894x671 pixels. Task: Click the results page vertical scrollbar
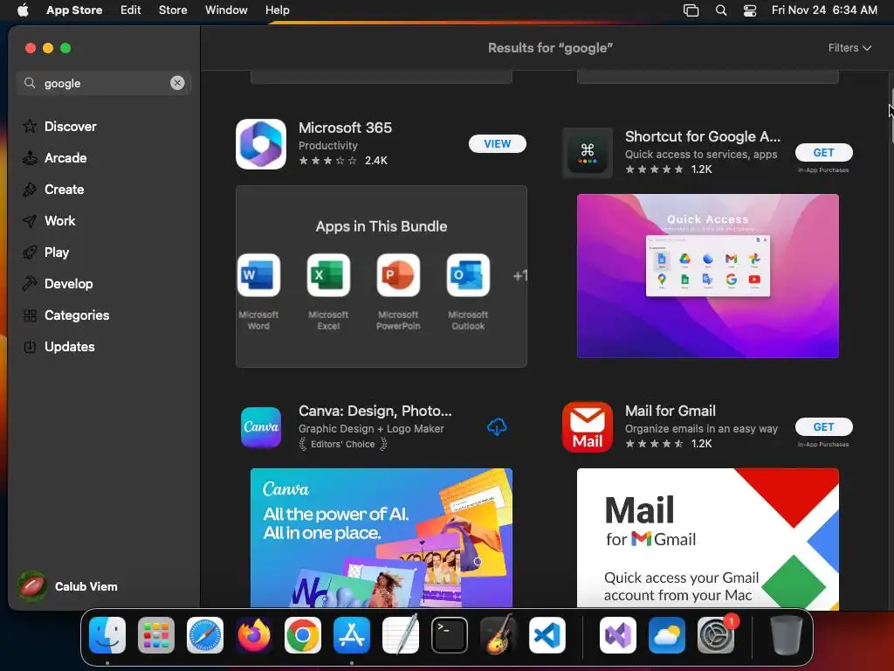coord(891,116)
